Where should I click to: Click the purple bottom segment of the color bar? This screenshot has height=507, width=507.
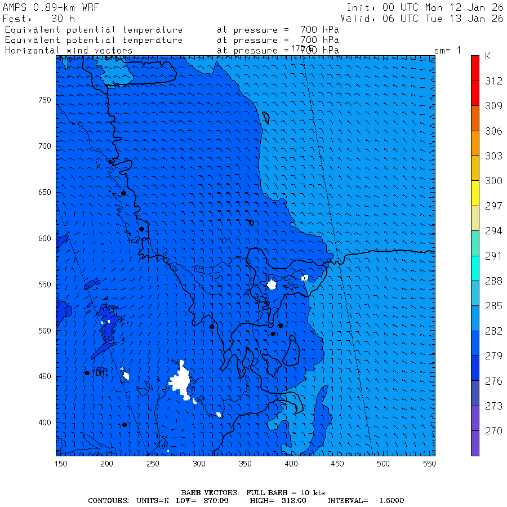point(475,443)
